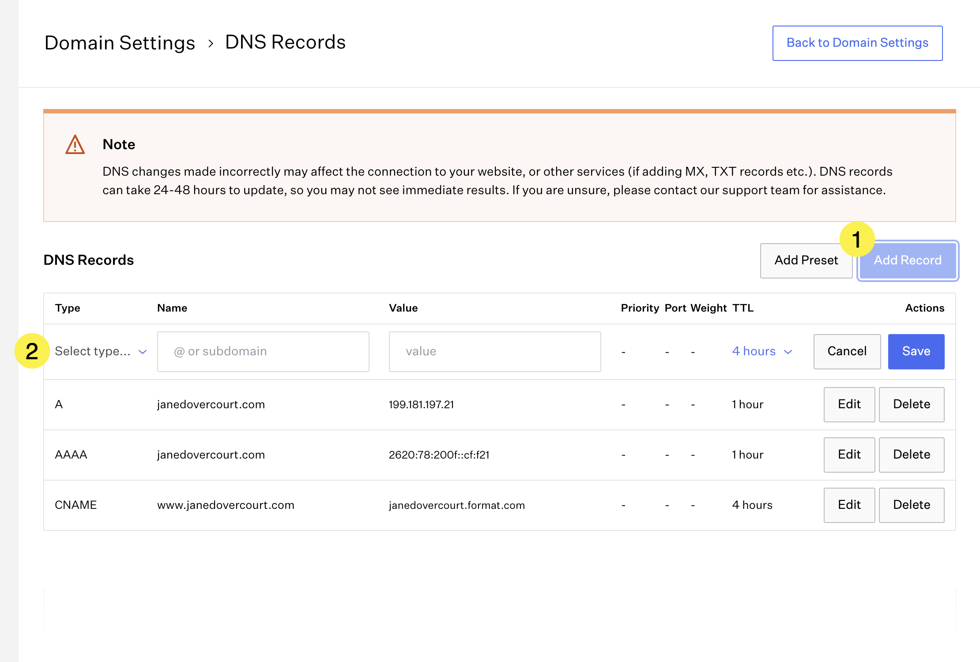980x662 pixels.
Task: Click the Back to Domain Settings button
Action: pos(857,43)
